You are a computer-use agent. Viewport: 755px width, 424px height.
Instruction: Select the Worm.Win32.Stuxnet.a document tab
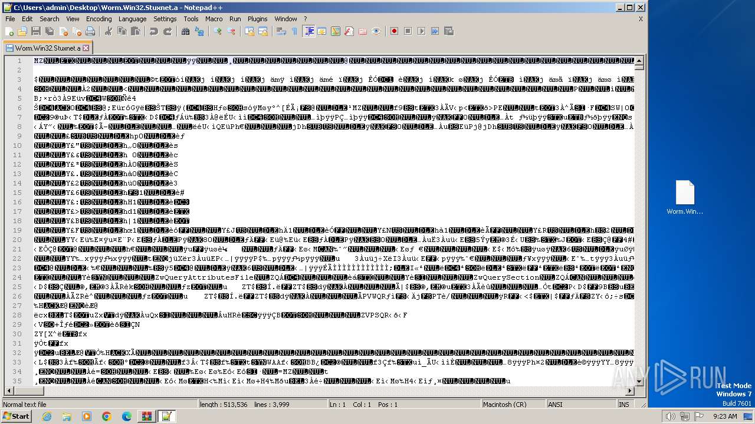(x=47, y=48)
